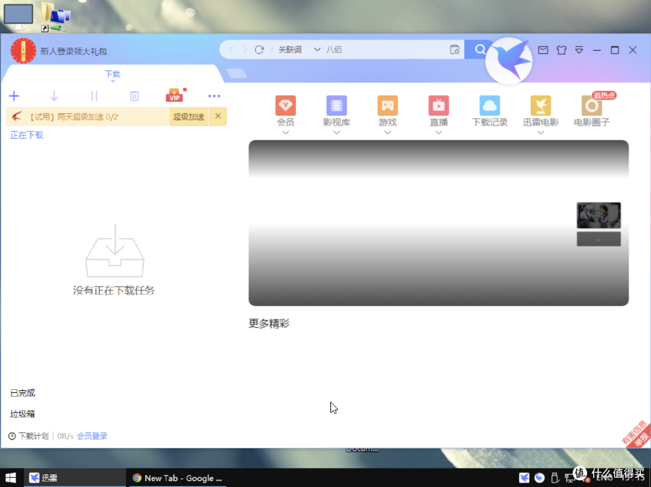Open more options three dots menu
Image resolution: width=651 pixels, height=487 pixels.
coord(214,96)
